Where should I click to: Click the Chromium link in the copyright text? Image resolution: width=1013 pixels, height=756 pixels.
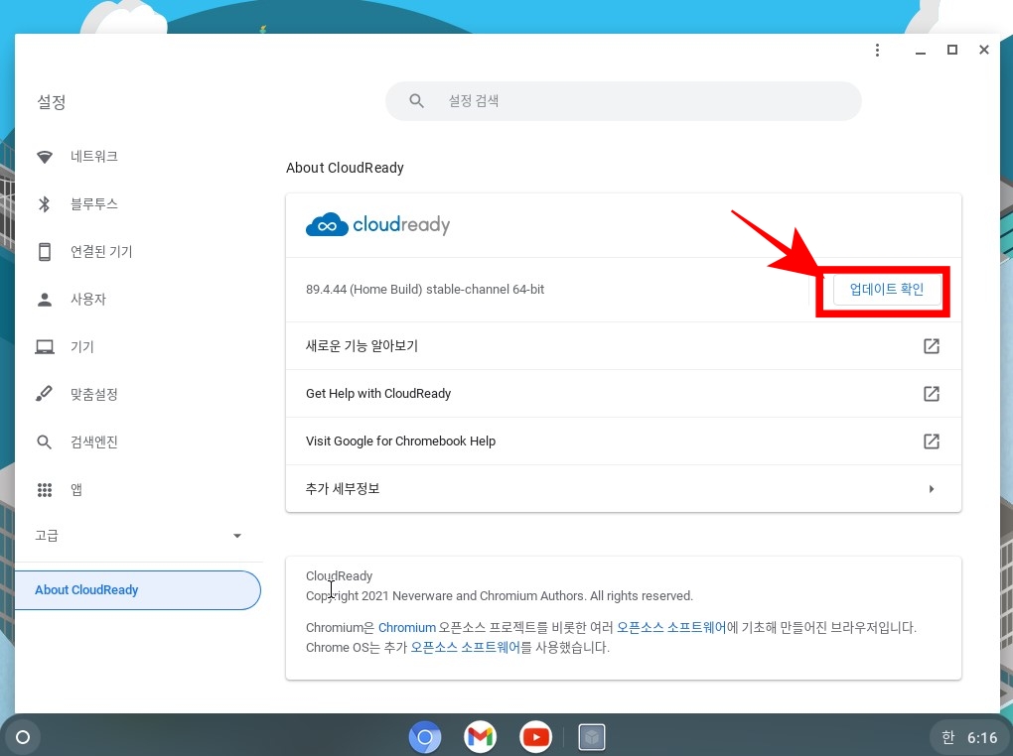pos(407,628)
